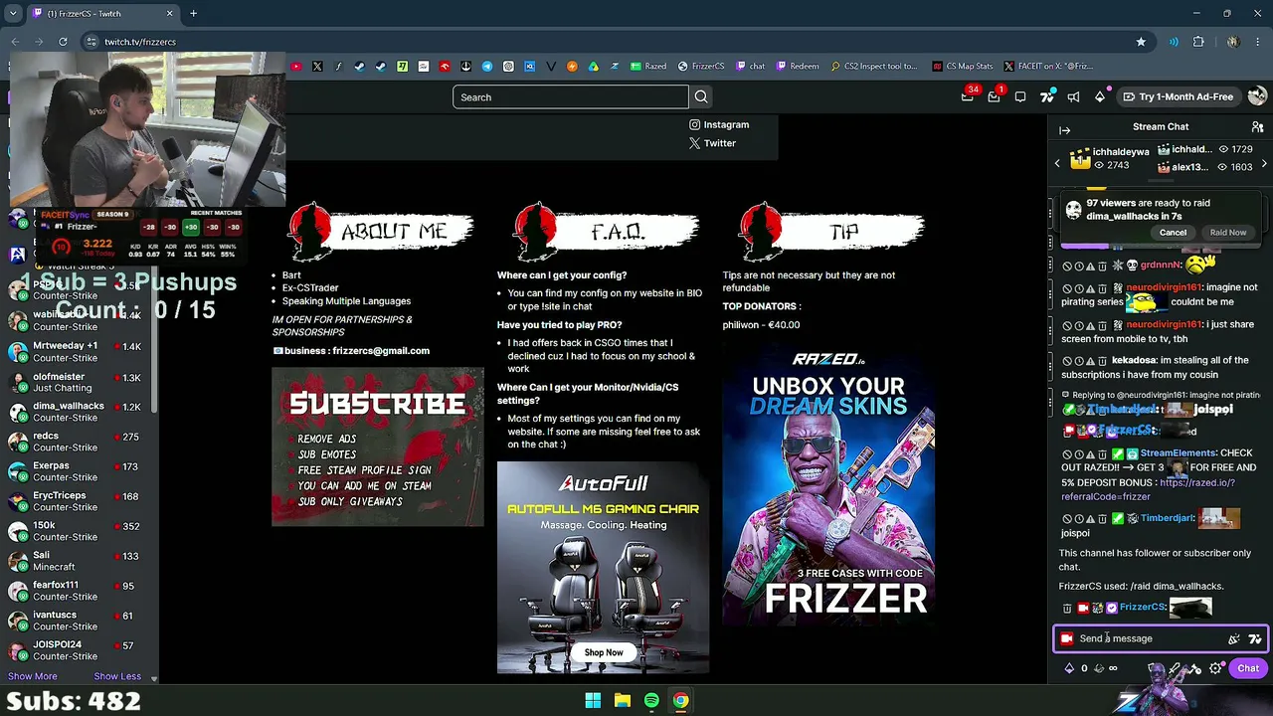1273x716 pixels.
Task: Open the 7TV icon in top navigation
Action: tap(1047, 96)
